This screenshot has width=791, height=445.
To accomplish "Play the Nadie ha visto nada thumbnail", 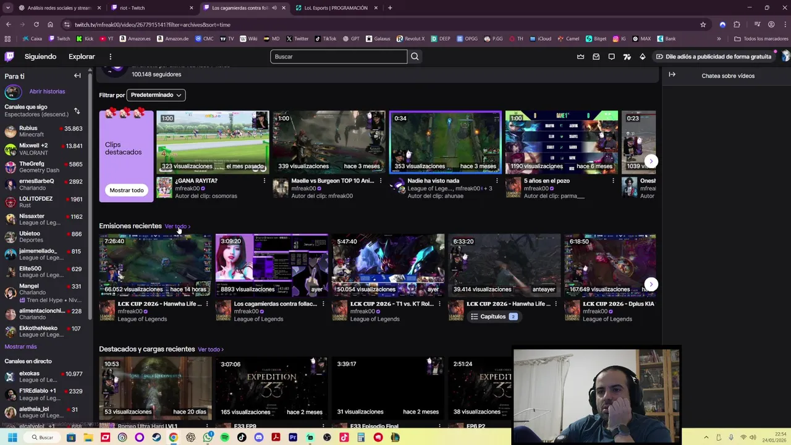I will 445,142.
